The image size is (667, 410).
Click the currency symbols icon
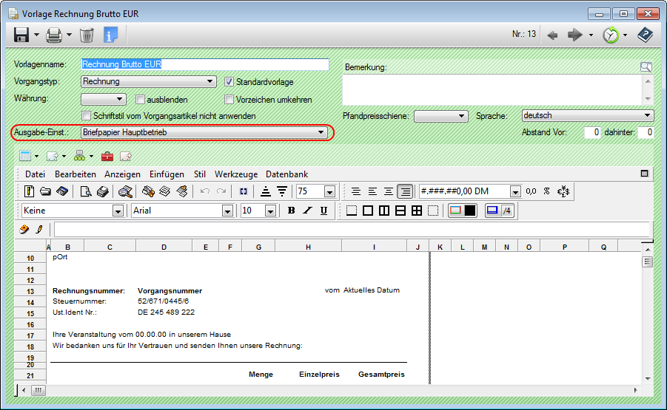click(x=563, y=191)
